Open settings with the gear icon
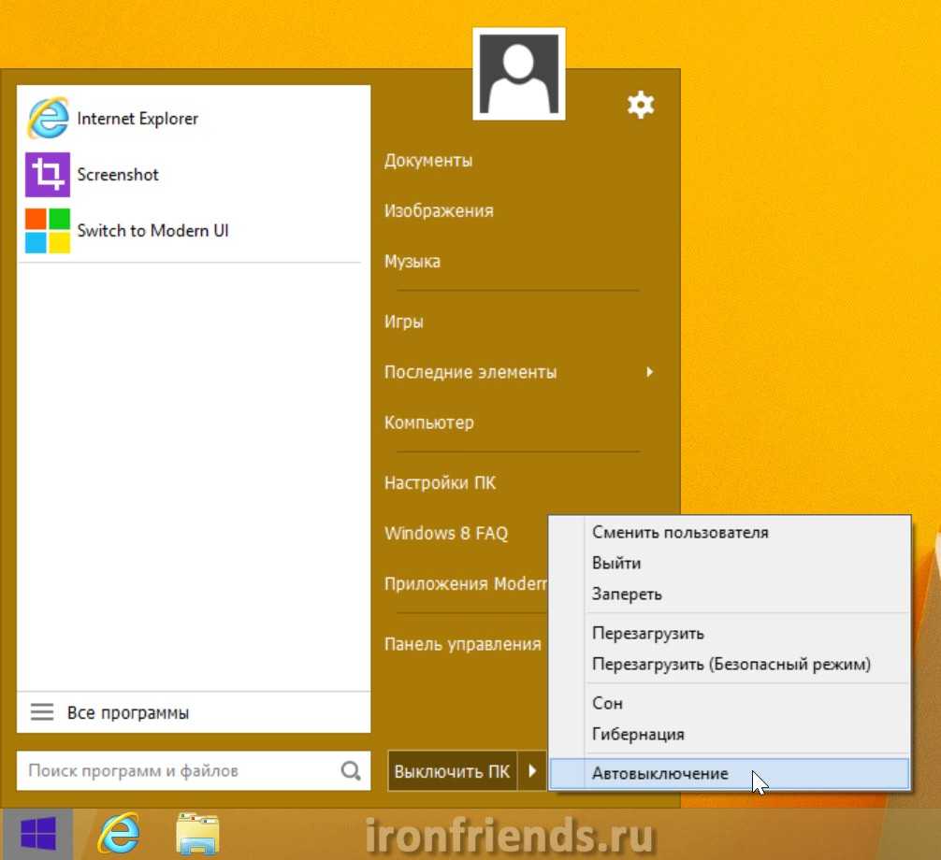The image size is (941, 860). pos(641,106)
